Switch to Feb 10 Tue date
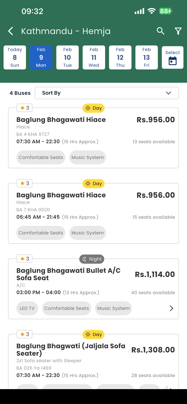Viewport: 187px width, 404px height. 67,57
